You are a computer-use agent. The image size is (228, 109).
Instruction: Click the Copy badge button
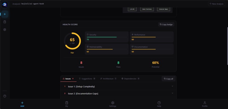pyautogui.click(x=166, y=24)
